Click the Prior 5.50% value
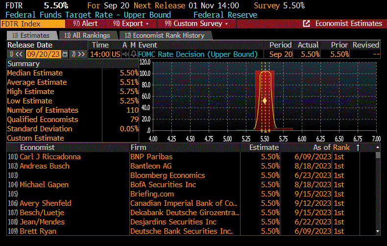The height and width of the screenshot is (246, 387). click(339, 54)
